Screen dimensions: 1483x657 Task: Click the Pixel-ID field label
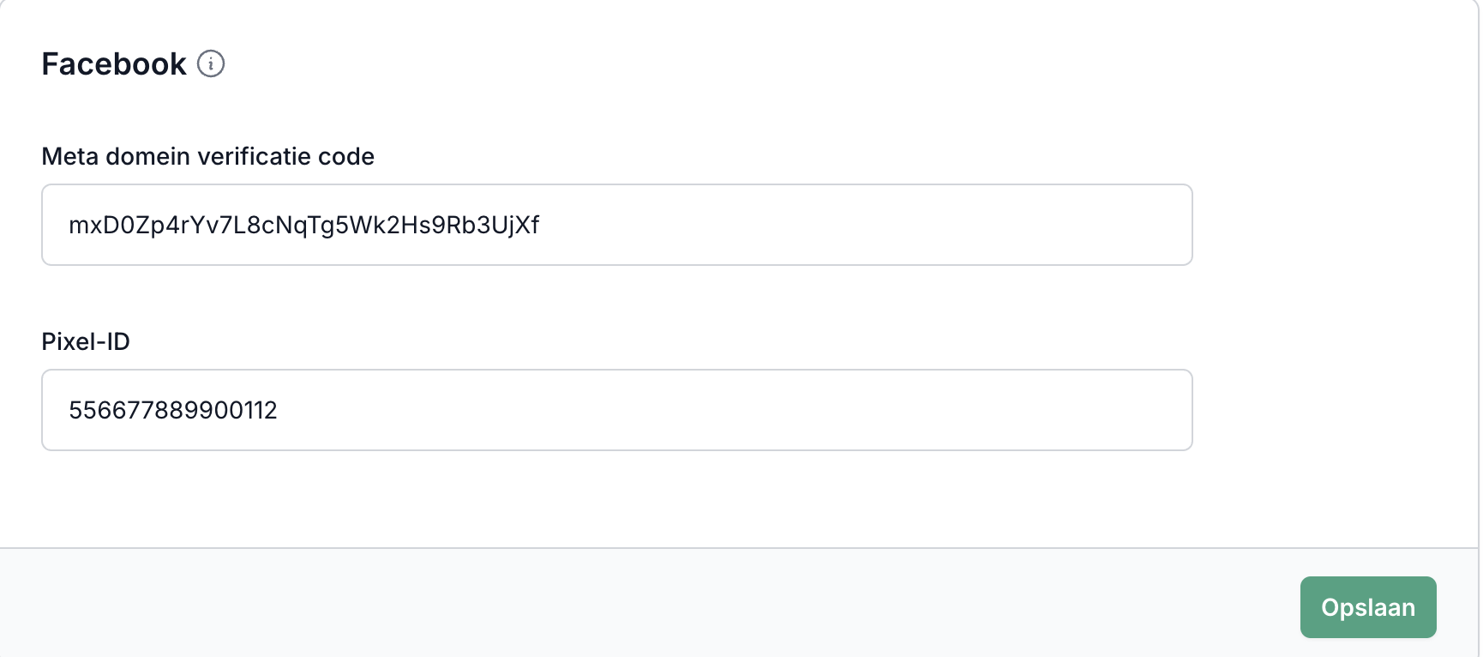click(86, 341)
